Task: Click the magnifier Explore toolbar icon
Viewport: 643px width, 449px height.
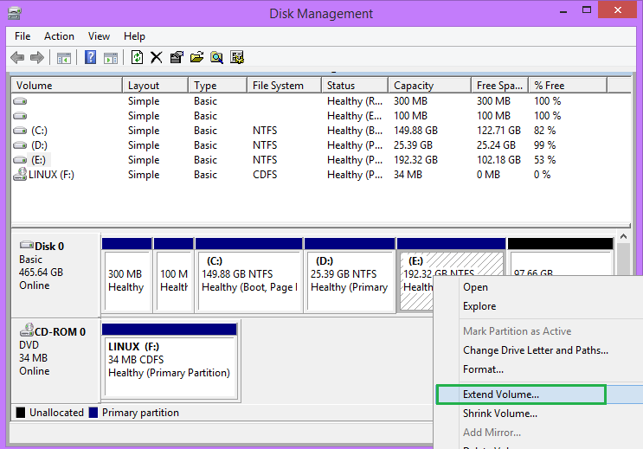Action: pos(216,57)
